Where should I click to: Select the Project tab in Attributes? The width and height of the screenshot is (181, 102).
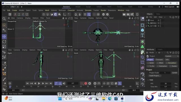[x=150, y=59]
